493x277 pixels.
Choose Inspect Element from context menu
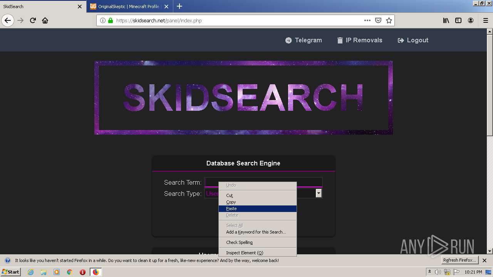click(x=257, y=253)
